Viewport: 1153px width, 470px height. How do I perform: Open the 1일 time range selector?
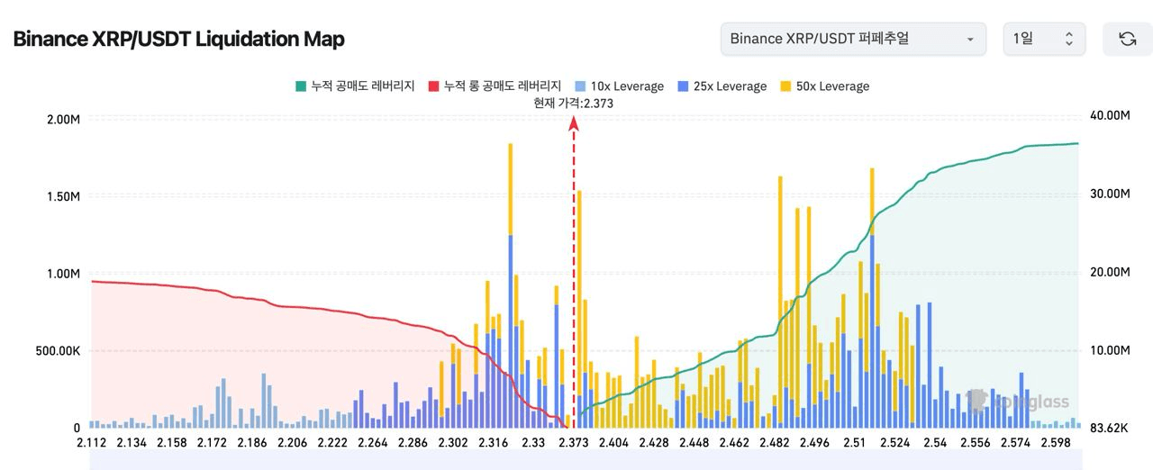click(x=1044, y=39)
